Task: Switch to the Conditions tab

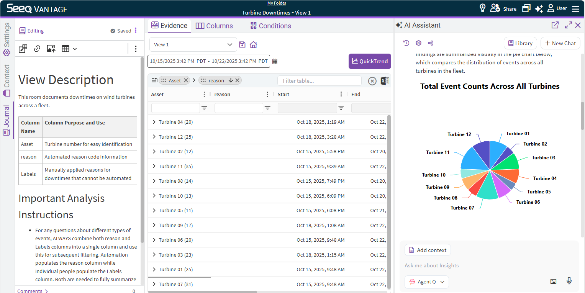Action: click(x=270, y=26)
